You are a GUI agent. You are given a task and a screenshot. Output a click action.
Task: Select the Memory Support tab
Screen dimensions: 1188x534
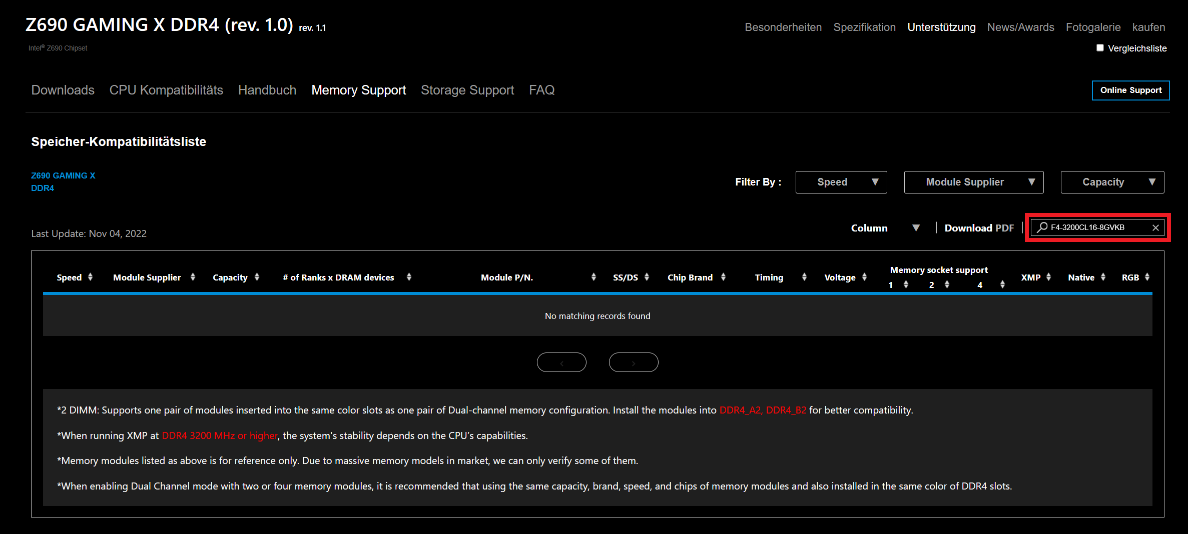359,90
